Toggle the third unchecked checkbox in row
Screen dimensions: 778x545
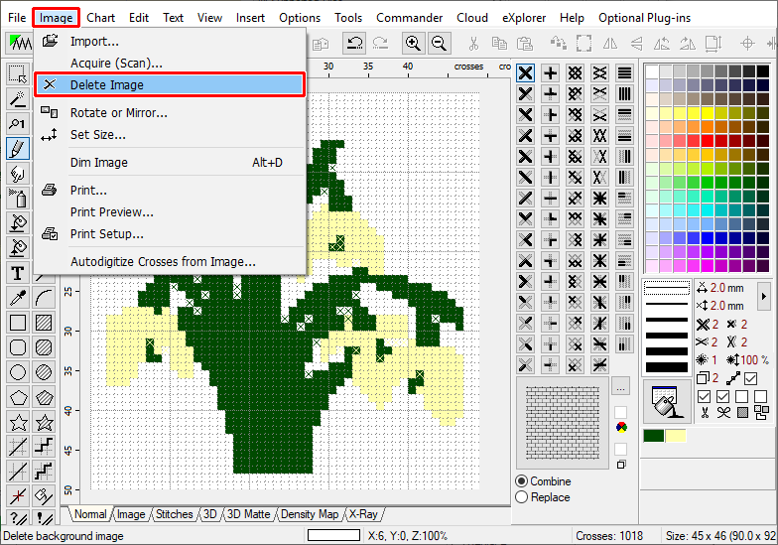[742, 397]
